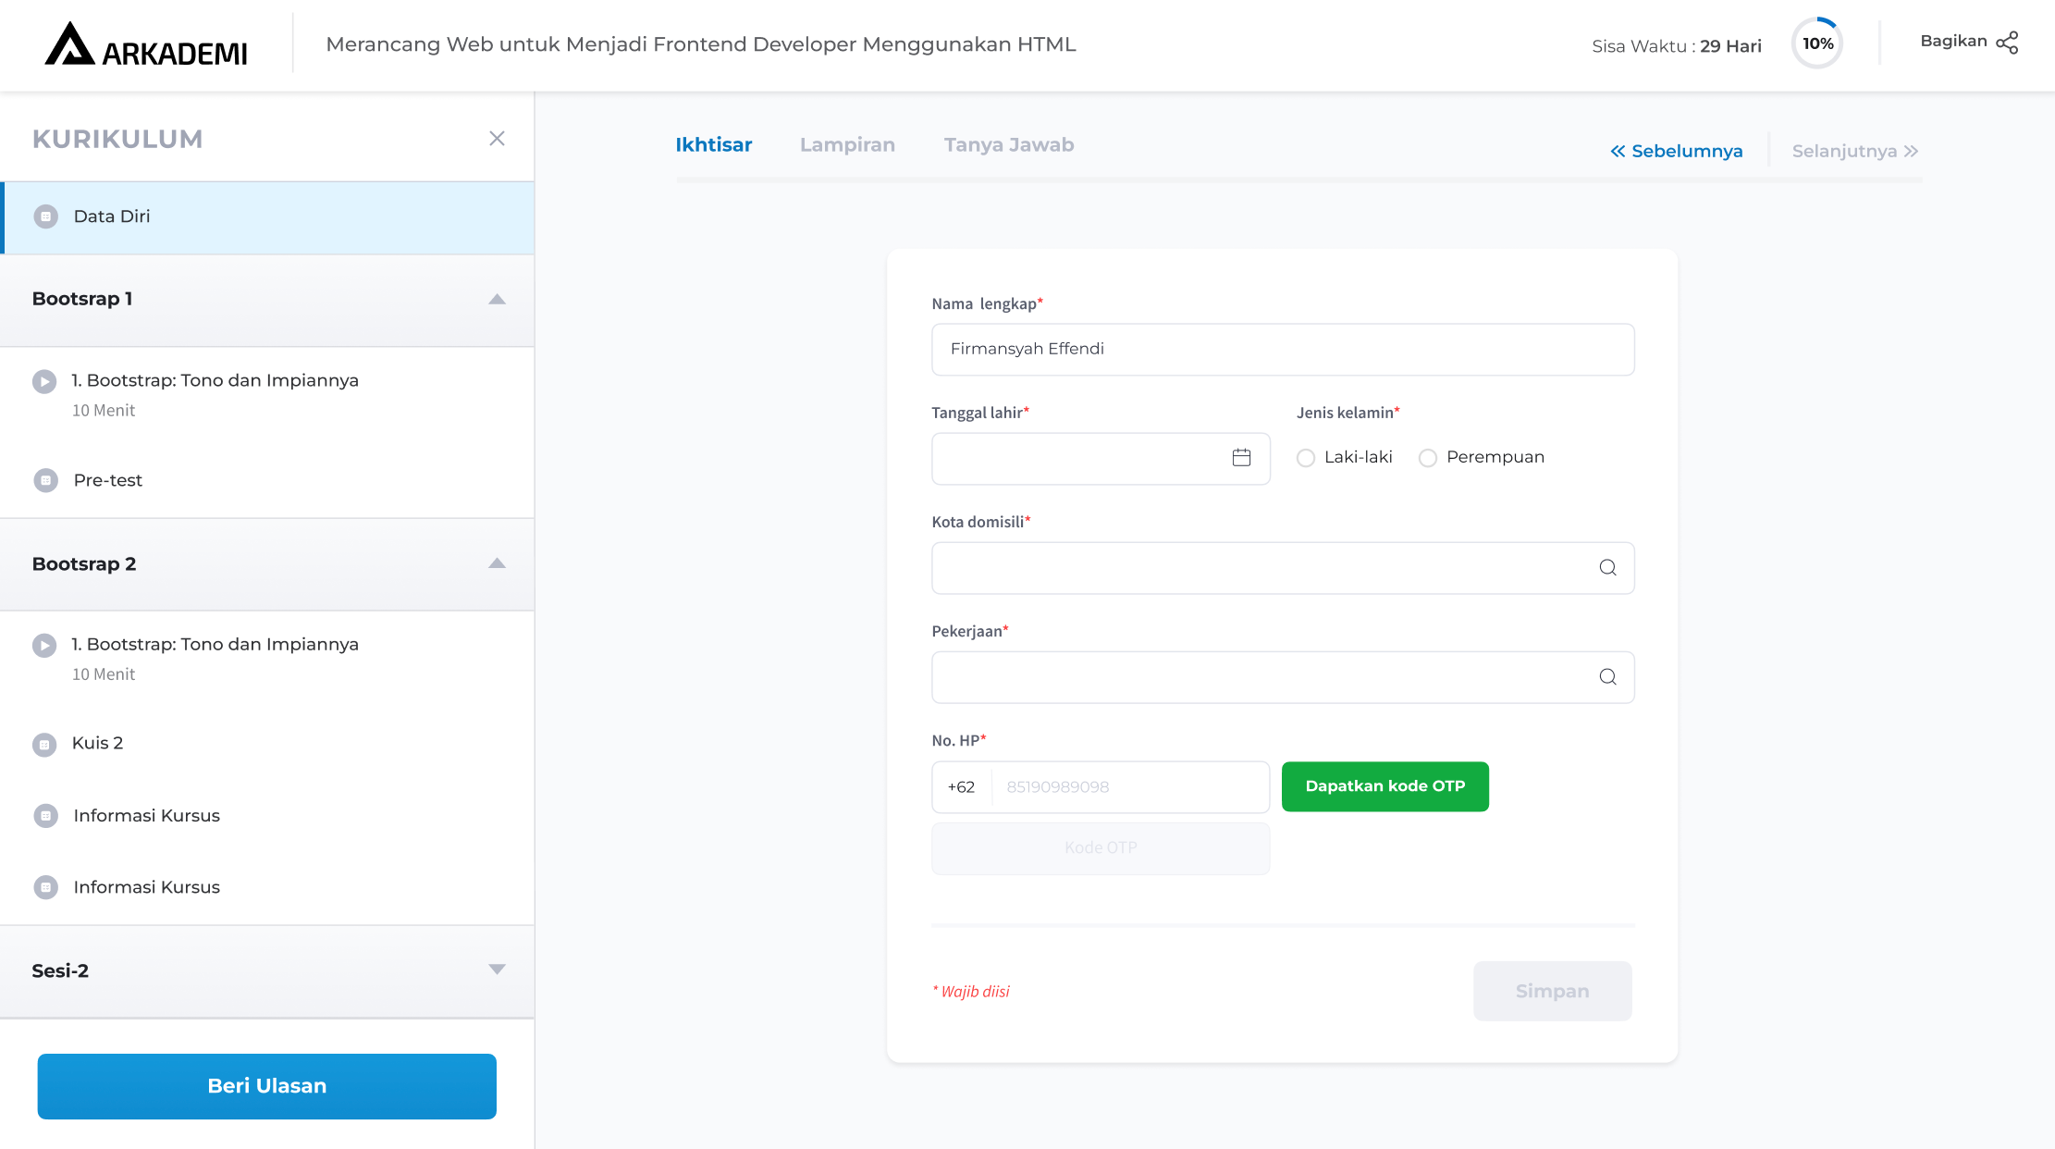Click search icon in Pekerjaan field
2055x1149 pixels.
(1607, 677)
